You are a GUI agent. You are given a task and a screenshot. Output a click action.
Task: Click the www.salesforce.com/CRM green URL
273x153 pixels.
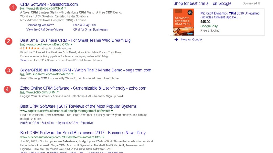45,8
